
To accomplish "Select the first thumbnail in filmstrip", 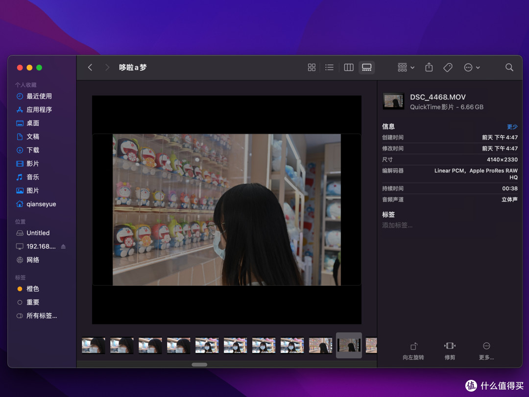I will pyautogui.click(x=94, y=346).
